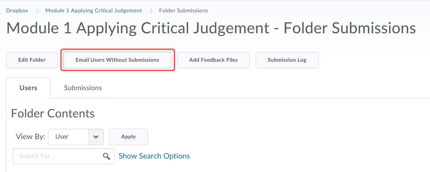Image resolution: width=430 pixels, height=172 pixels.
Task: Click the View By label
Action: point(30,137)
